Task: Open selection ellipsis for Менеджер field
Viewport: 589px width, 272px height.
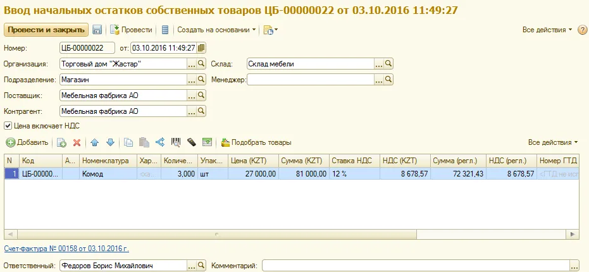Action: click(x=379, y=80)
